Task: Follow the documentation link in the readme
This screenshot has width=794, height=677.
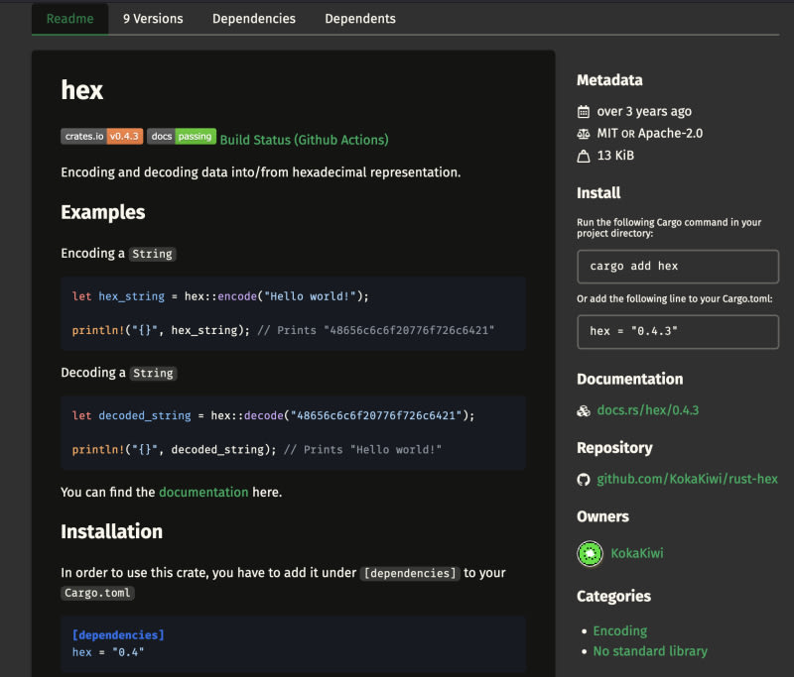Action: (203, 492)
